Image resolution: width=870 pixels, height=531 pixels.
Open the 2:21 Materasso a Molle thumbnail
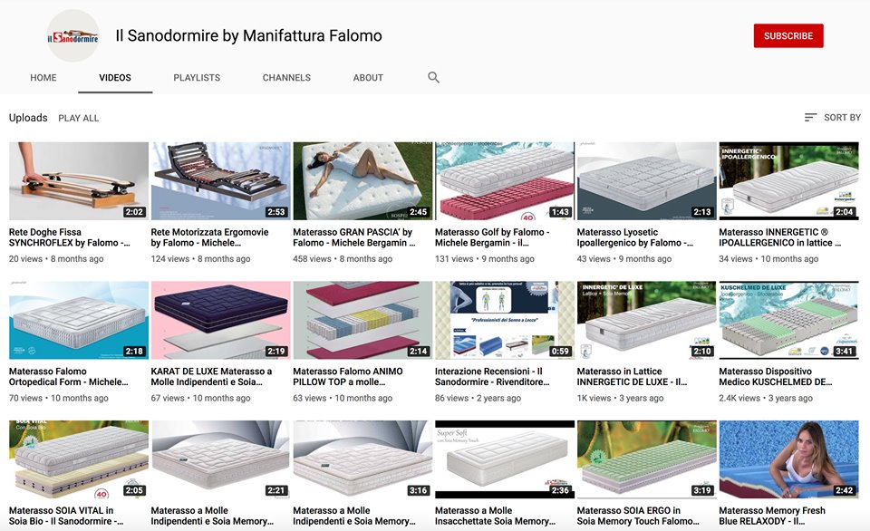click(221, 459)
